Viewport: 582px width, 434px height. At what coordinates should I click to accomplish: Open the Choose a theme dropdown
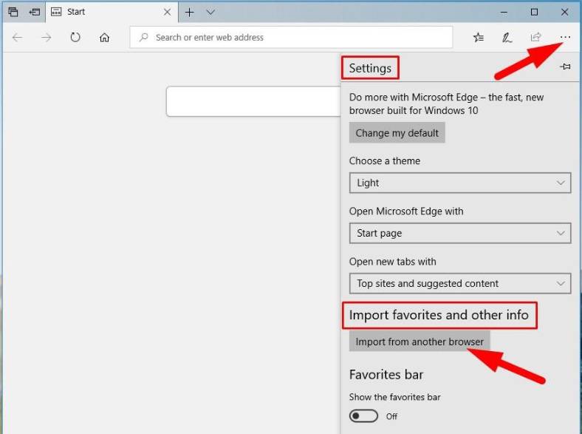(460, 183)
